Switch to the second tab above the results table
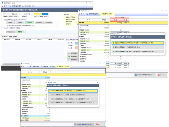 13,37
